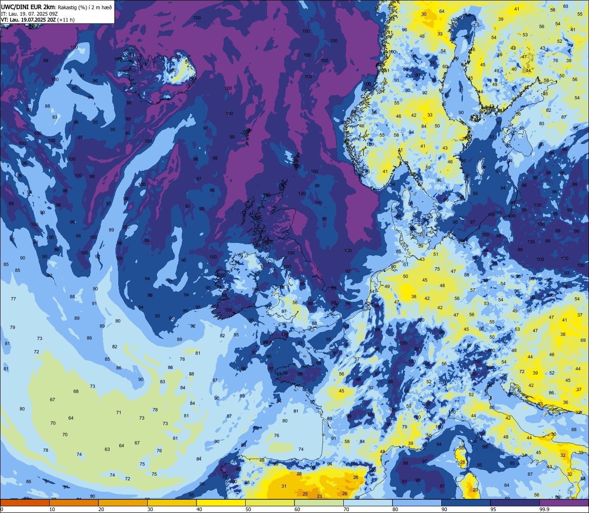The height and width of the screenshot is (513, 589).
Task: Pick the orange 10–20 legend swatch
Action: point(74,502)
